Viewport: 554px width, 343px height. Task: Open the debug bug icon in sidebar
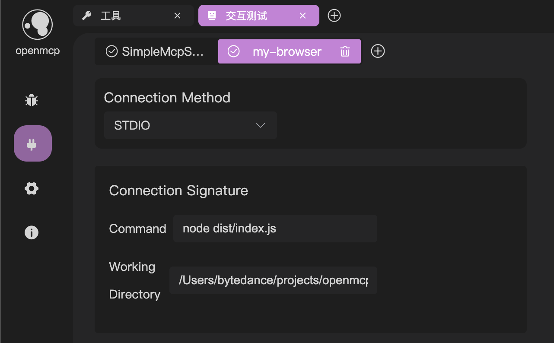coord(32,100)
